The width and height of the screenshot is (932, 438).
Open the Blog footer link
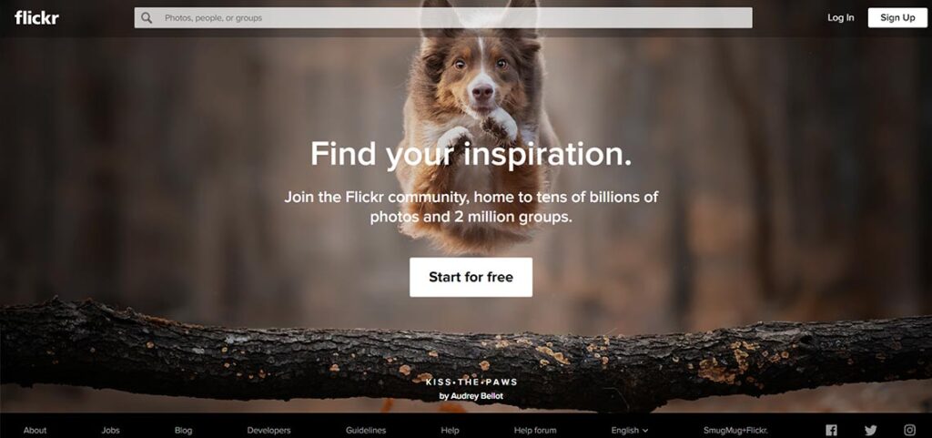[x=183, y=431]
